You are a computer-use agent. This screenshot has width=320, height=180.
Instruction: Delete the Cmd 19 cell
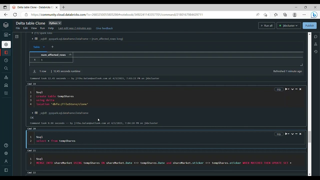(300, 89)
